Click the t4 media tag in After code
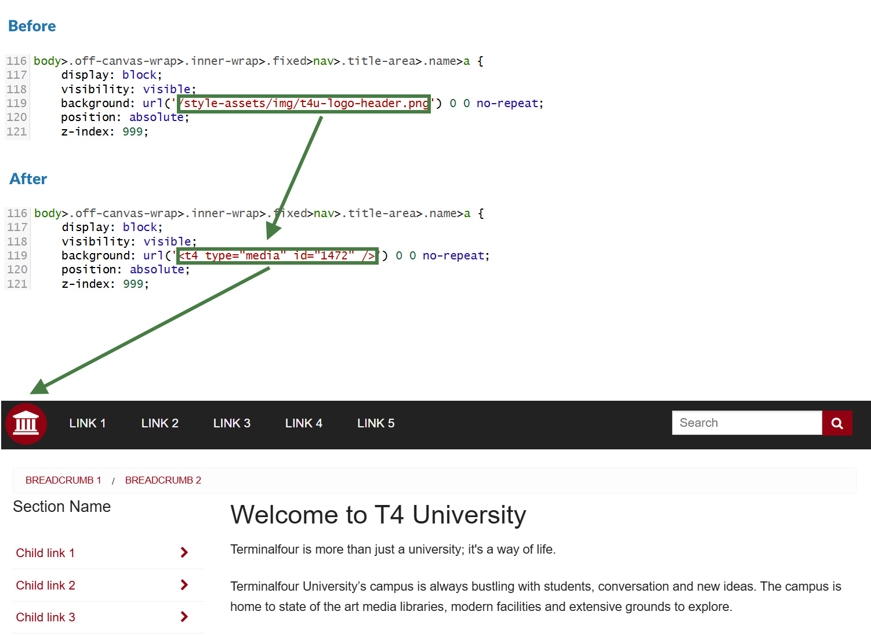The height and width of the screenshot is (637, 871). pos(278,255)
